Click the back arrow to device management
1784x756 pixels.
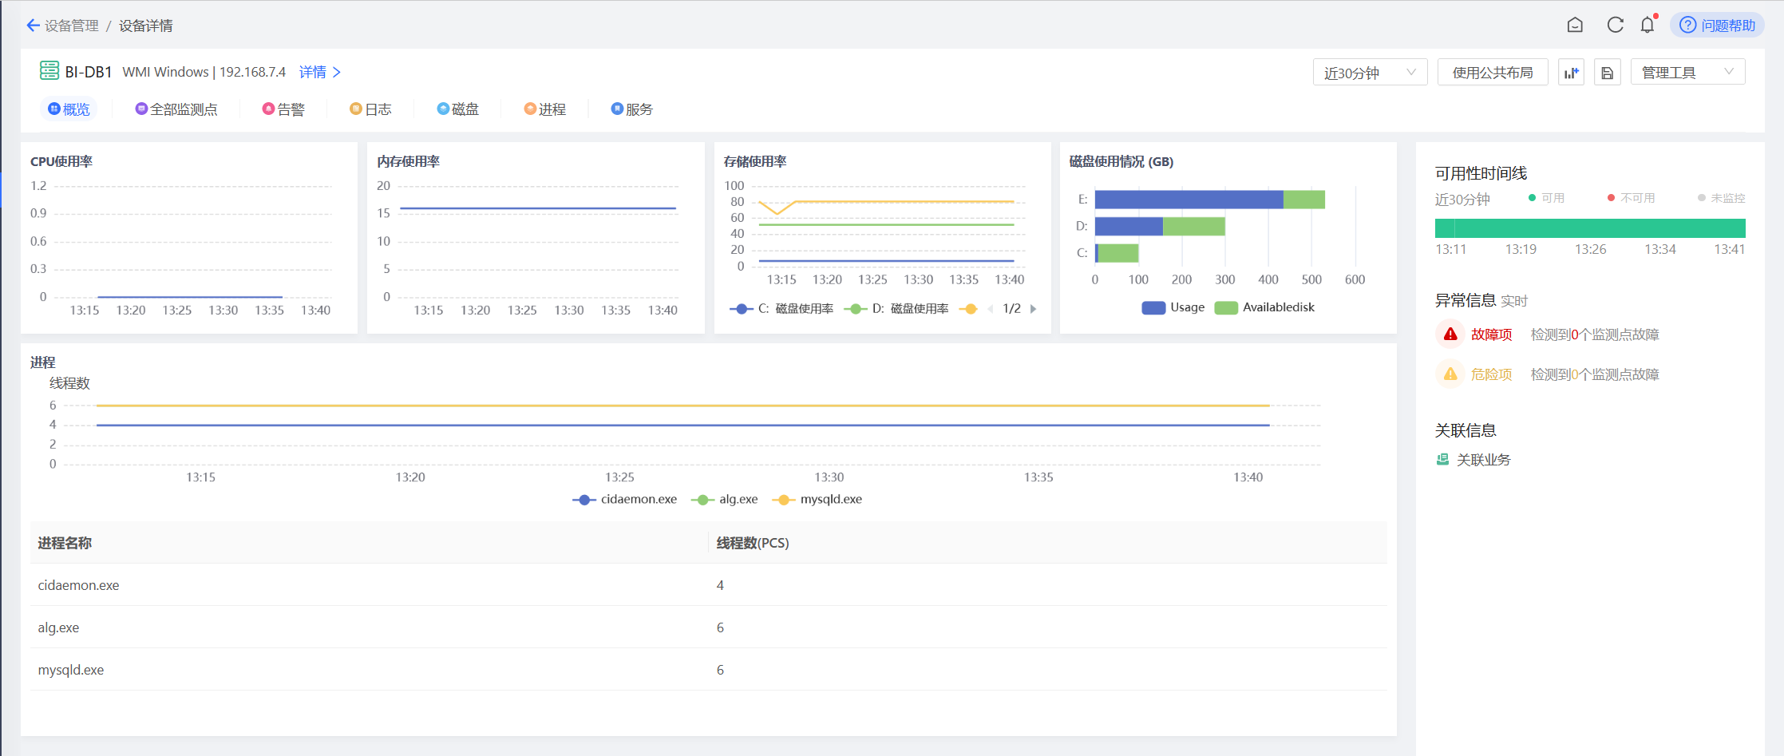pyautogui.click(x=33, y=26)
